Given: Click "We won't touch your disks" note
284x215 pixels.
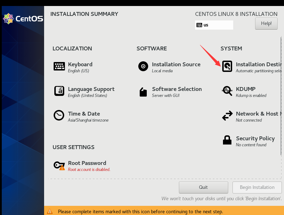Looking at the screenshot, I should click(222, 198).
